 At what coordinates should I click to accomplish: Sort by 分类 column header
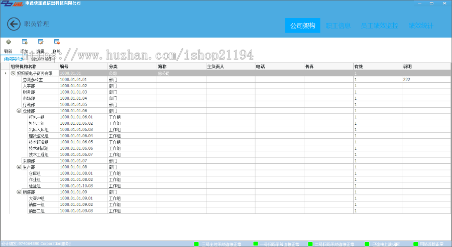coord(132,67)
